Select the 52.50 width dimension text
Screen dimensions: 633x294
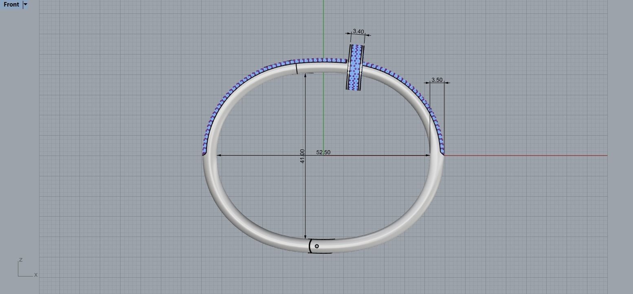point(323,152)
